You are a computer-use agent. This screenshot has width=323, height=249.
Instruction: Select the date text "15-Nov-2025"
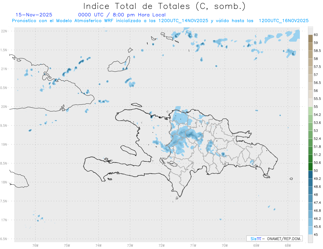click(x=34, y=15)
